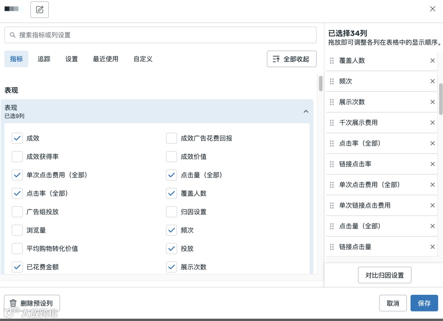The image size is (443, 321).
Task: Switch to the 指标 tab
Action: click(x=16, y=59)
